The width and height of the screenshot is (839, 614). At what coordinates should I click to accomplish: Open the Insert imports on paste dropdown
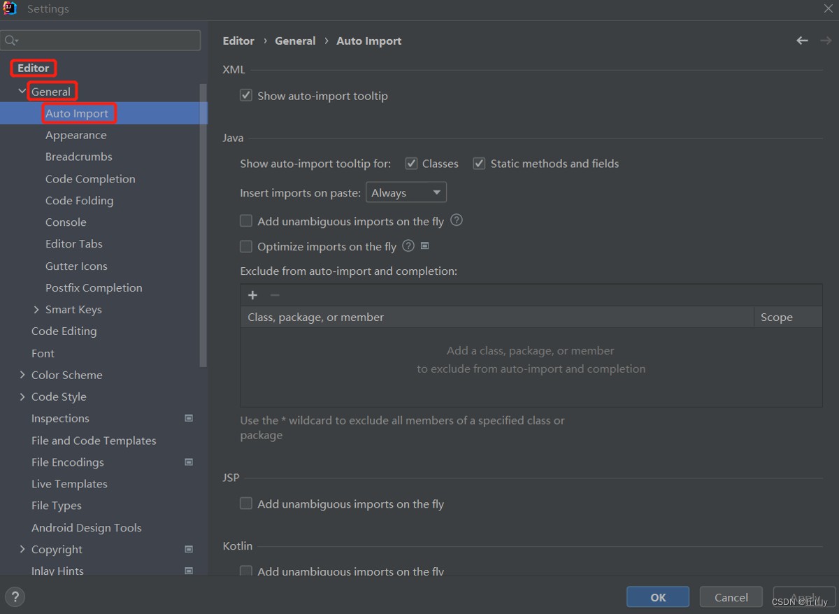(406, 192)
